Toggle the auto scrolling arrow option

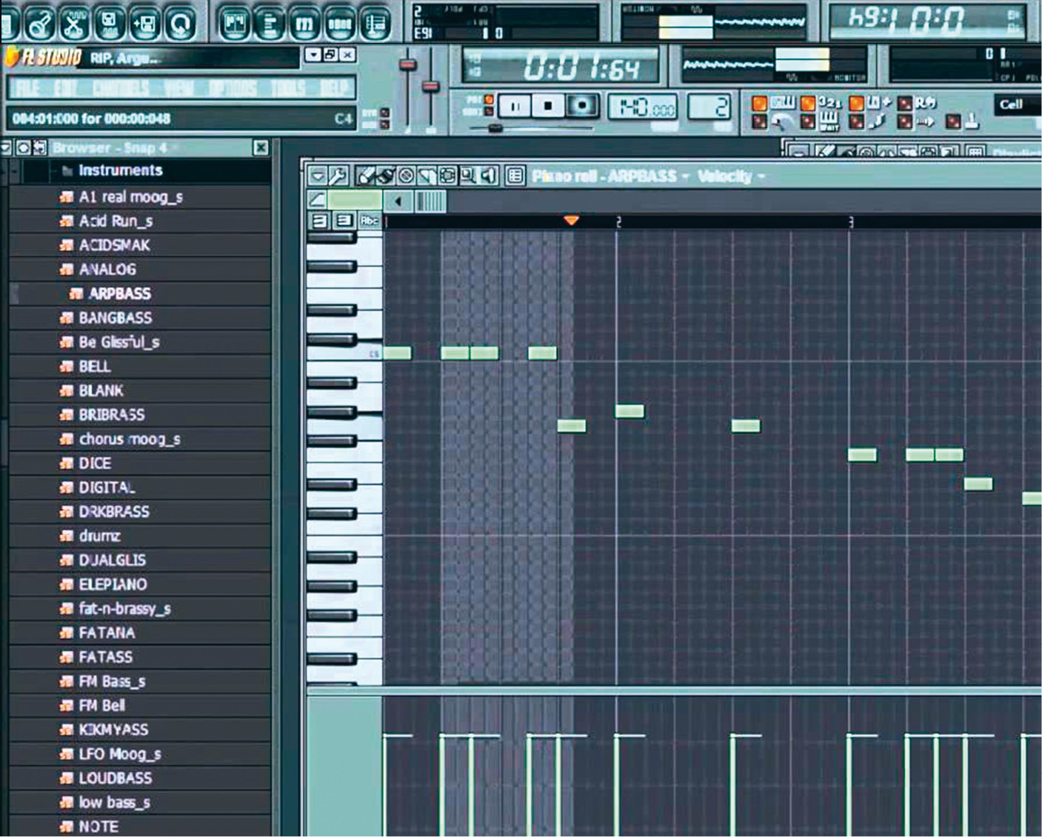click(905, 121)
